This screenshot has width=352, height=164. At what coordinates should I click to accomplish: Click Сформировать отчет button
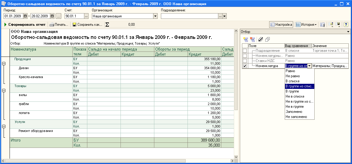[25, 25]
